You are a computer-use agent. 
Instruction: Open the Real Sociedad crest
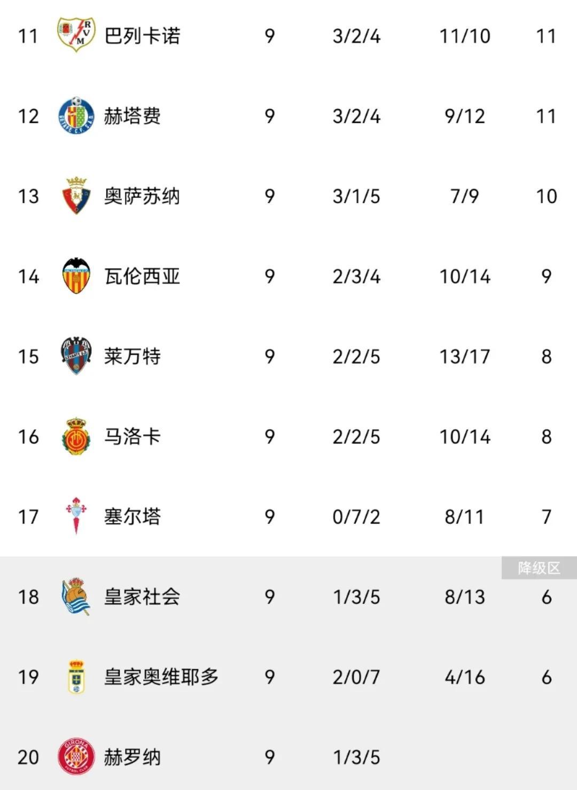pos(76,596)
